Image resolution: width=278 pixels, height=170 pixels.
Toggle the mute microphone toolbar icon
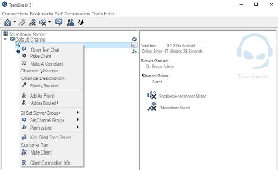click(32, 22)
